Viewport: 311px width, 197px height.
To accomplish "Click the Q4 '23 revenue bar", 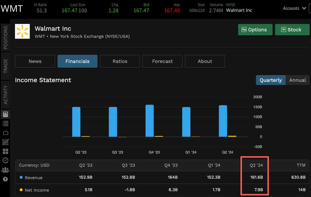I will (x=150, y=121).
